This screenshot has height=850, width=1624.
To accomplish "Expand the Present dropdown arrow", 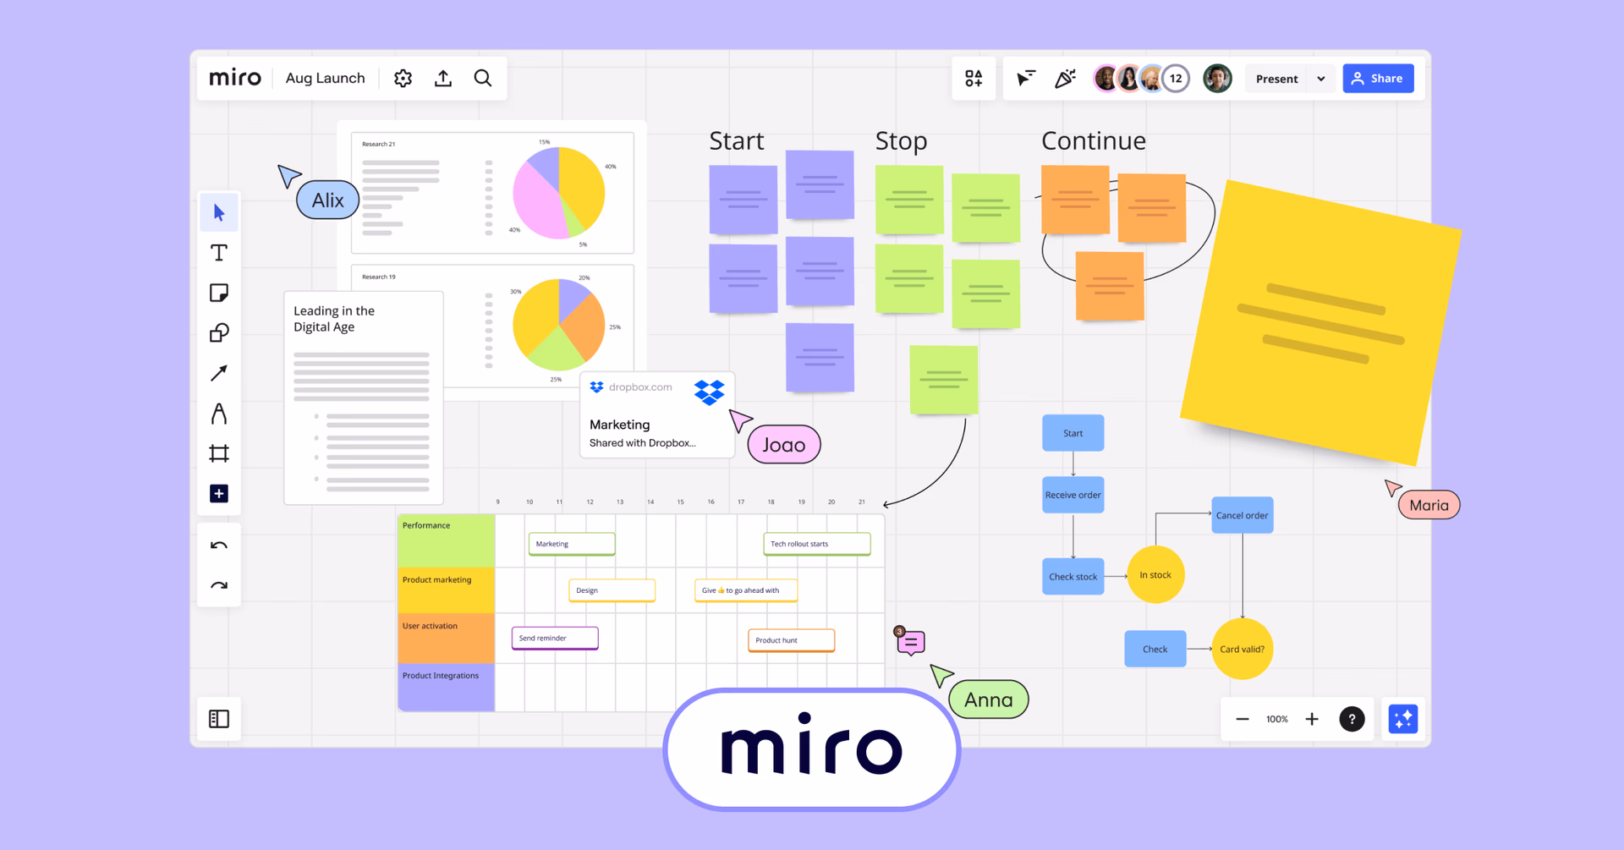I will [x=1321, y=79].
